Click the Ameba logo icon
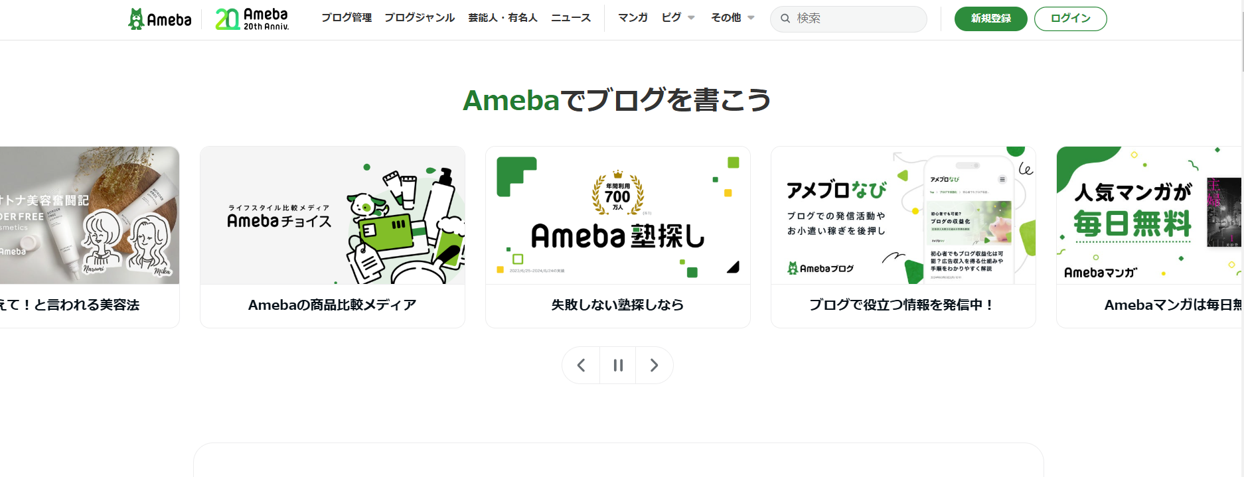Screen dimensions: 1244x477 tap(159, 19)
